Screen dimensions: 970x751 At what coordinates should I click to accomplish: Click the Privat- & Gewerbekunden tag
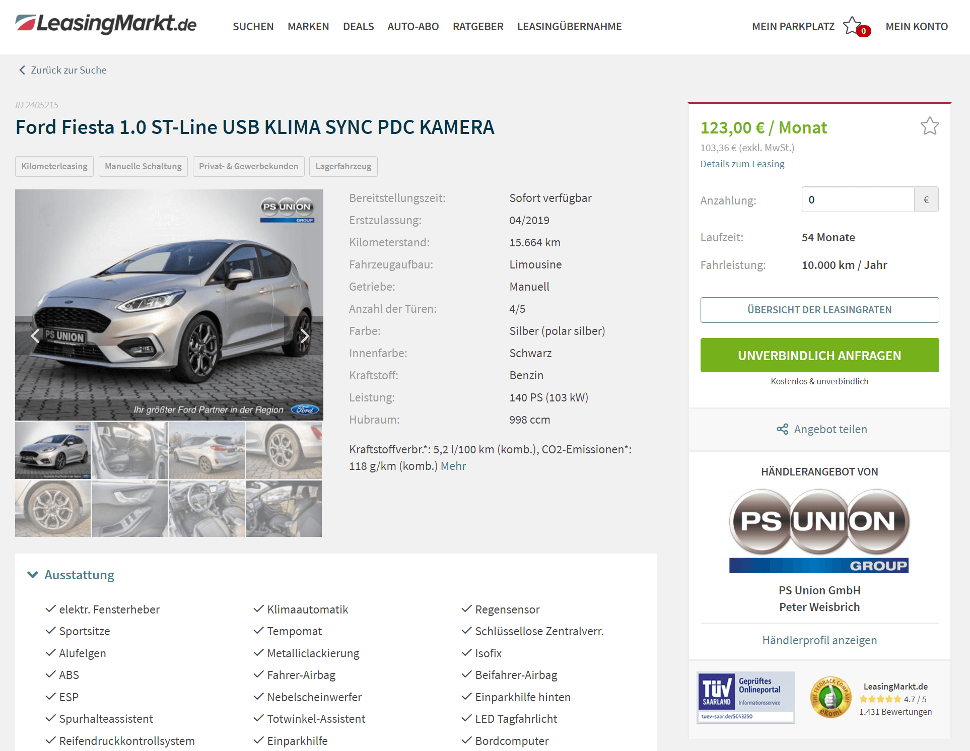pos(248,166)
